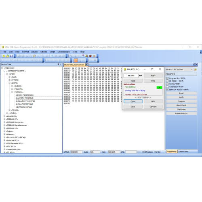
Task: Enable the Calibration checkbox
Action: [167, 86]
